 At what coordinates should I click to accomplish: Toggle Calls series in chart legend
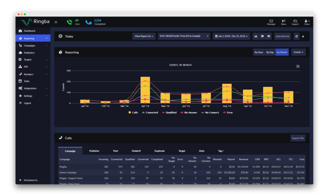point(133,112)
